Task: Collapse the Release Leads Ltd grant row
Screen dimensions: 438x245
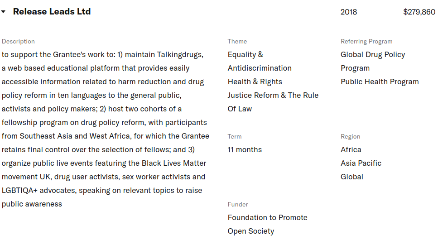Action: click(4, 12)
